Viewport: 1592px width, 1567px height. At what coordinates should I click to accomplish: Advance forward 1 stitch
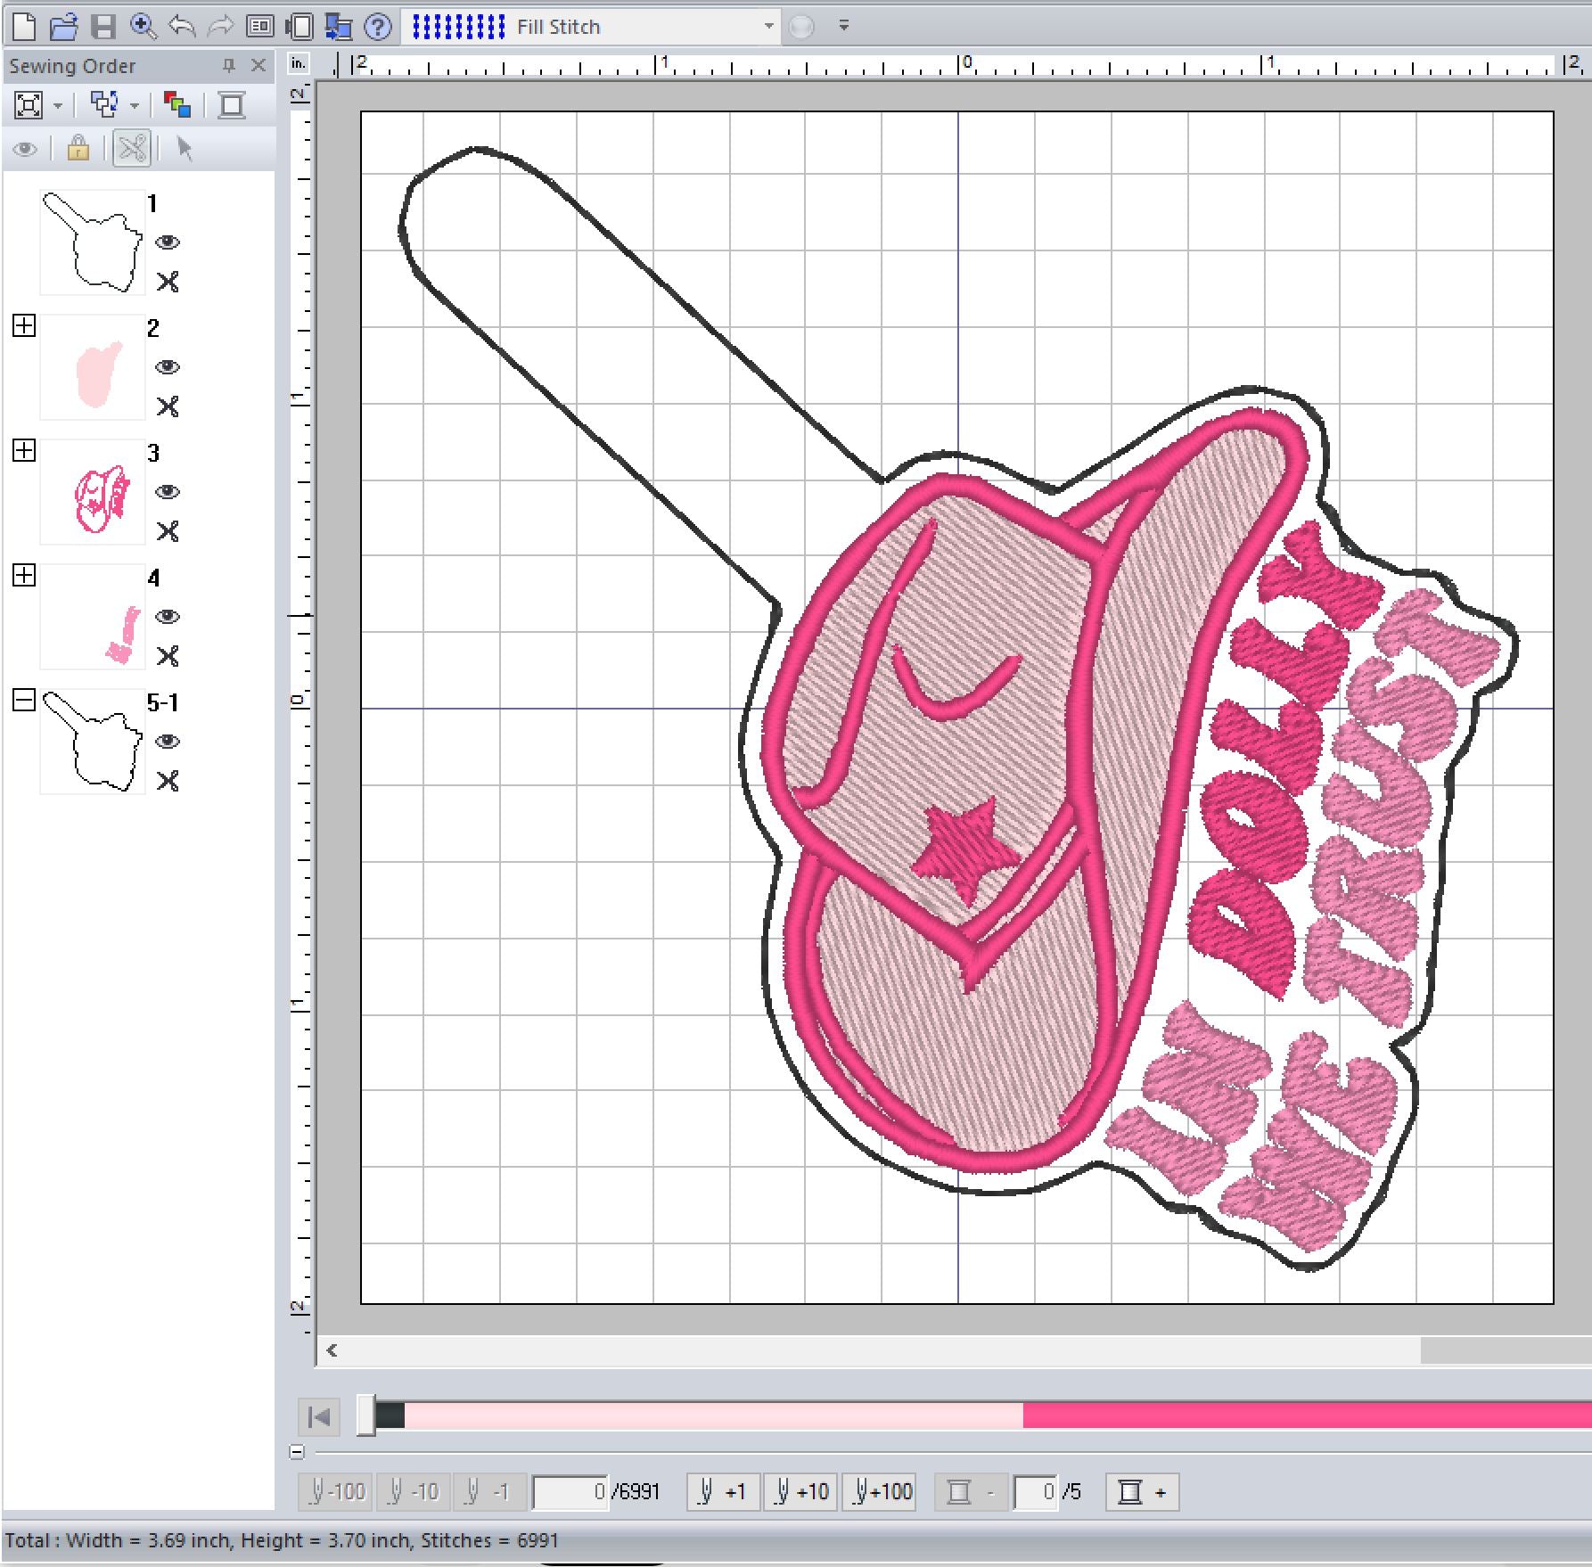tap(723, 1492)
